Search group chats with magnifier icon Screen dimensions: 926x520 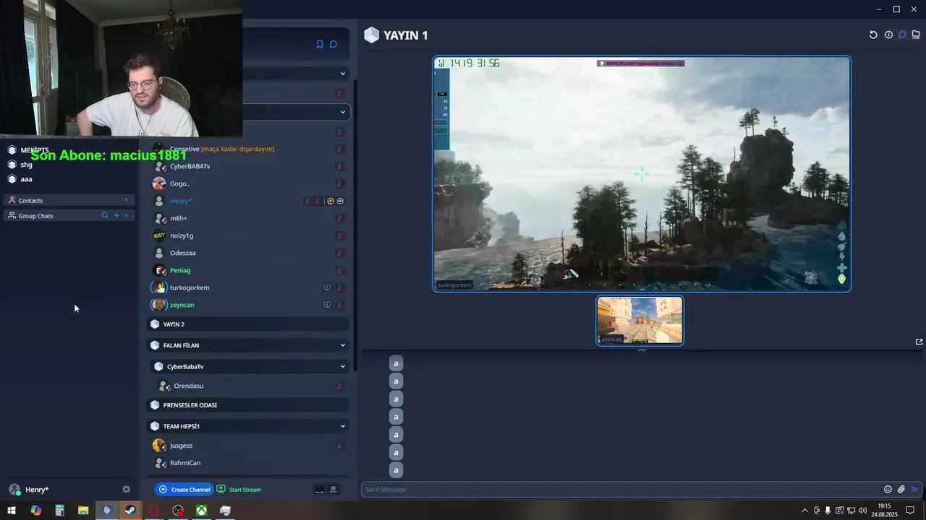tap(105, 215)
